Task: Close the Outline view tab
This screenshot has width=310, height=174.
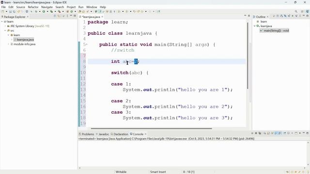Action: pyautogui.click(x=268, y=17)
